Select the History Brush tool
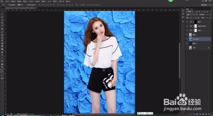The height and width of the screenshot is (116, 213). [2, 38]
